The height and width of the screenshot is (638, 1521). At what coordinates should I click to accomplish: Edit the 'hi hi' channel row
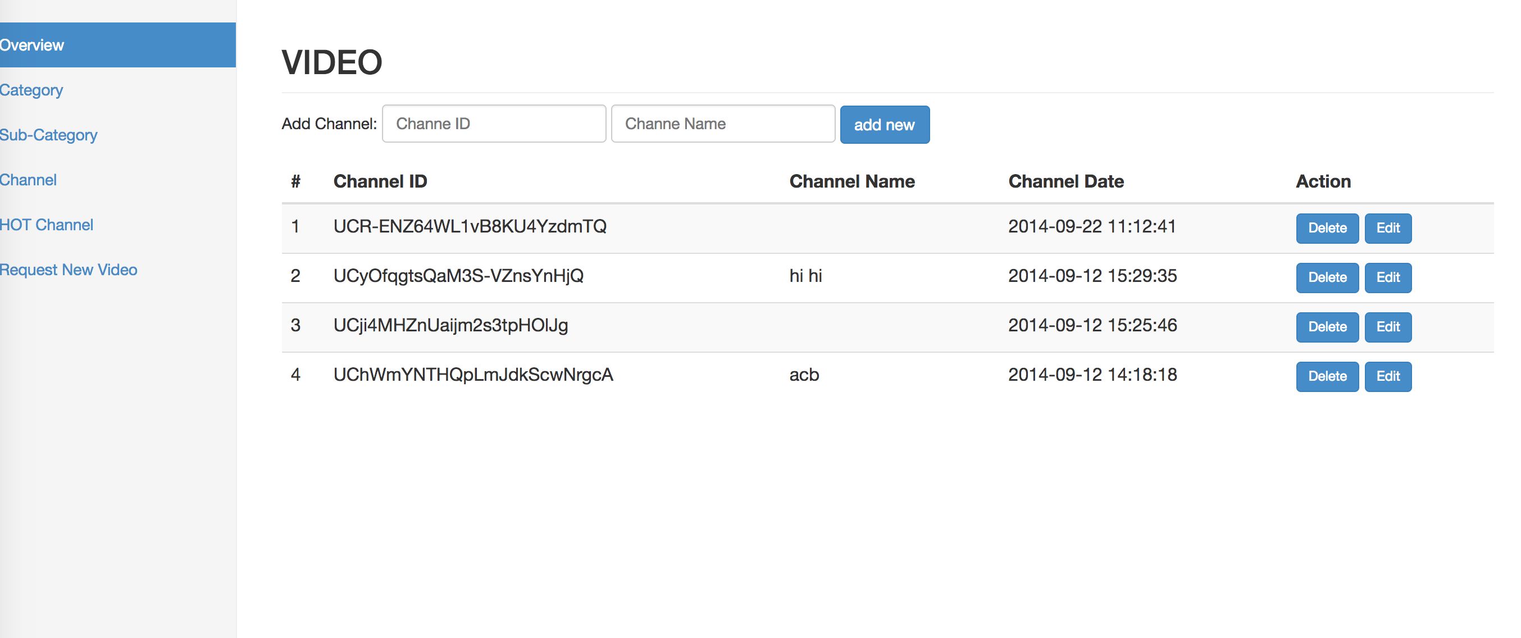[x=1387, y=277]
